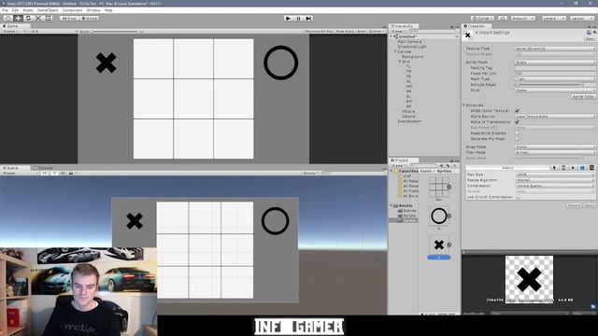This screenshot has height=336, width=598.
Task: Toggle the Pivot/Center handle position button
Action: (x=69, y=19)
